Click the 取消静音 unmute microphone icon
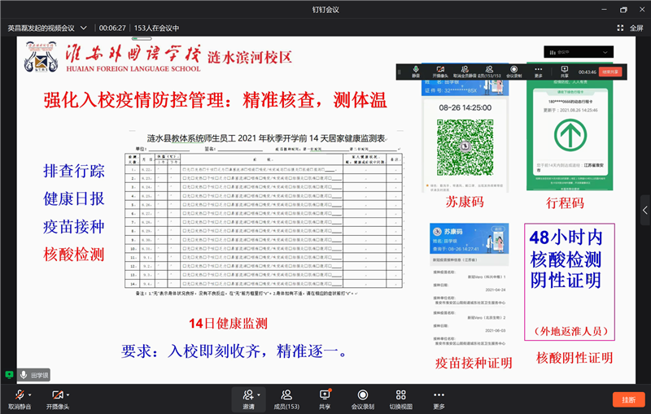This screenshot has height=414, width=651. pos(19,394)
